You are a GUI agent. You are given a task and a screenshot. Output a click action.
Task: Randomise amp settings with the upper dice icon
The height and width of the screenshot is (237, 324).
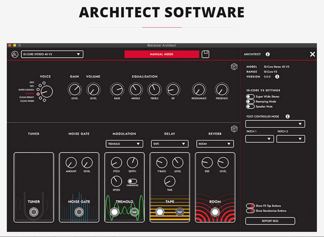click(x=234, y=67)
